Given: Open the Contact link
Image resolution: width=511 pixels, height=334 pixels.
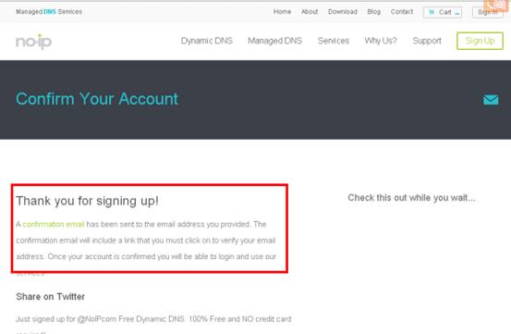Looking at the screenshot, I should (x=402, y=12).
